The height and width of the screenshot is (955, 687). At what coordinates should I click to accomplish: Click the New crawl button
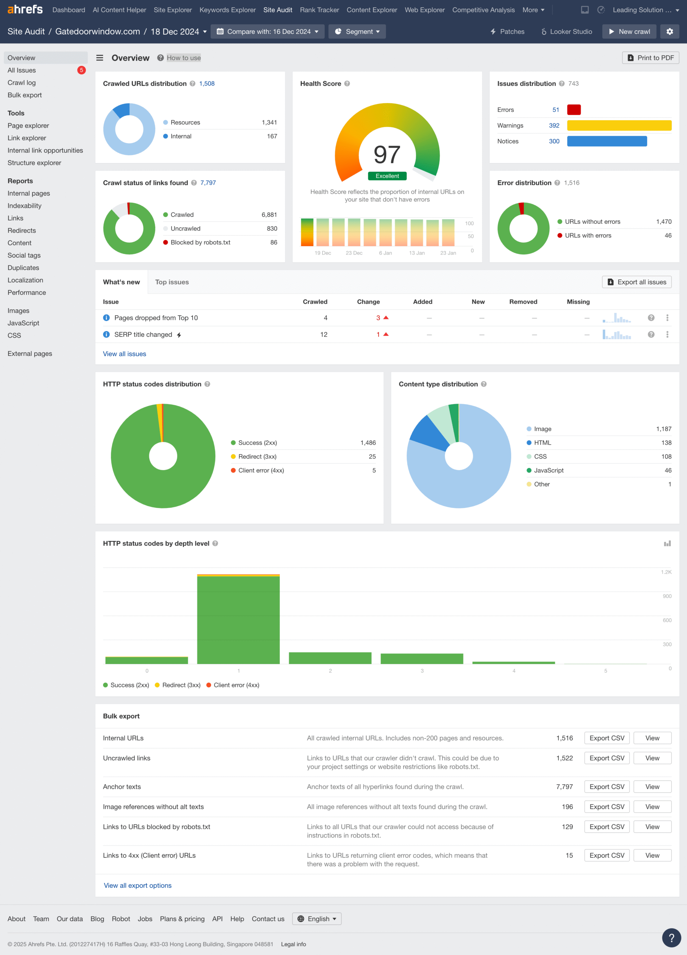629,32
